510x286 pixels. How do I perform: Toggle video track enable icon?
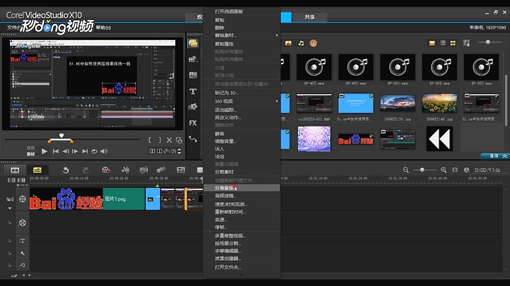point(22,199)
